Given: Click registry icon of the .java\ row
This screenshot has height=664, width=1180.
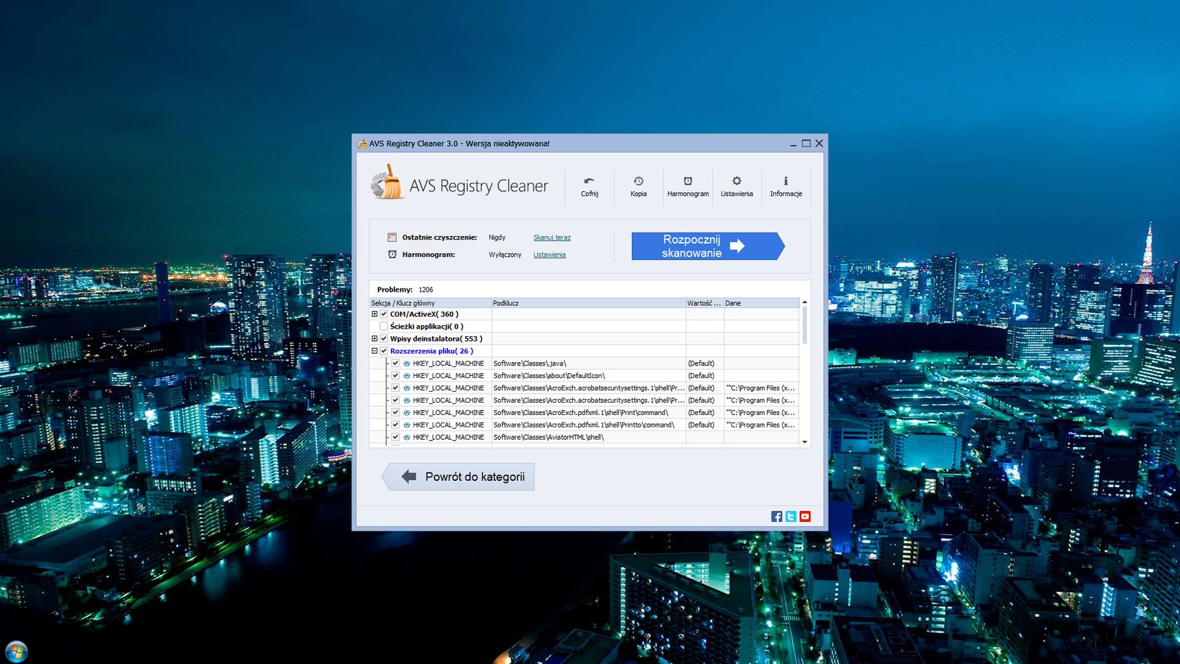Looking at the screenshot, I should [406, 364].
